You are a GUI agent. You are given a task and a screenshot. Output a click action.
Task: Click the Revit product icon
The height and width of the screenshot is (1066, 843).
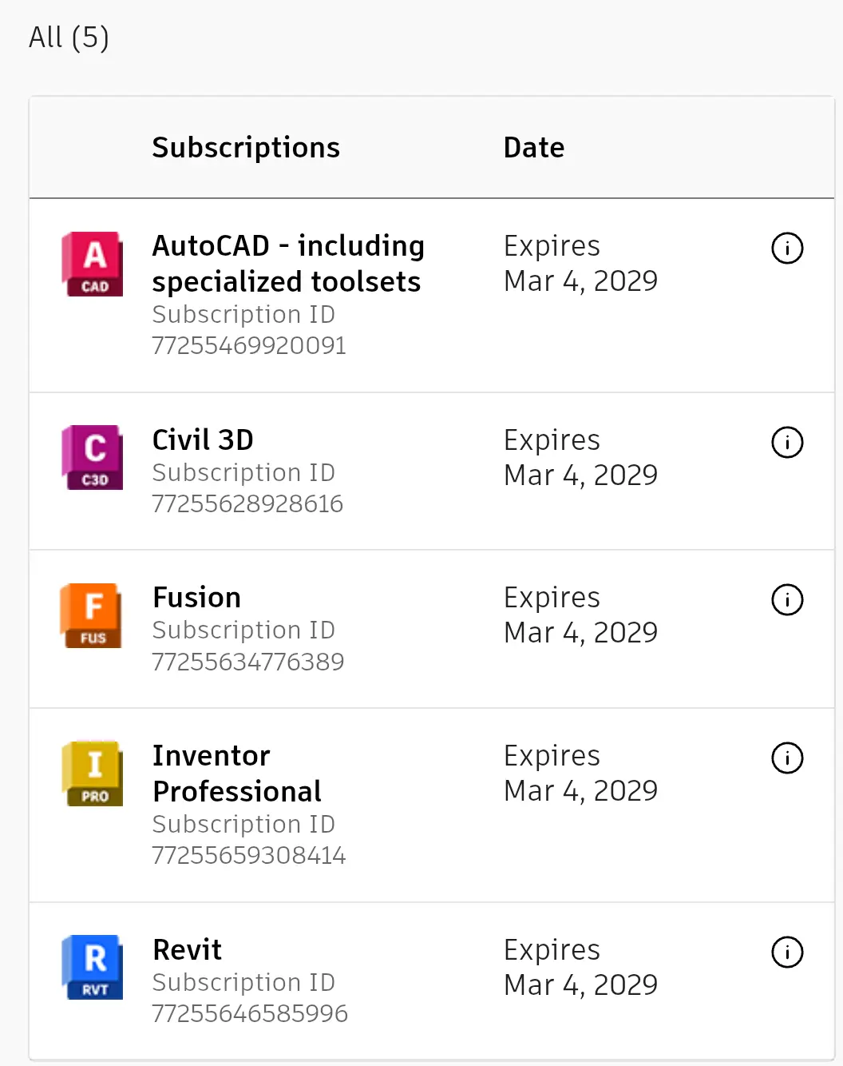coord(92,967)
